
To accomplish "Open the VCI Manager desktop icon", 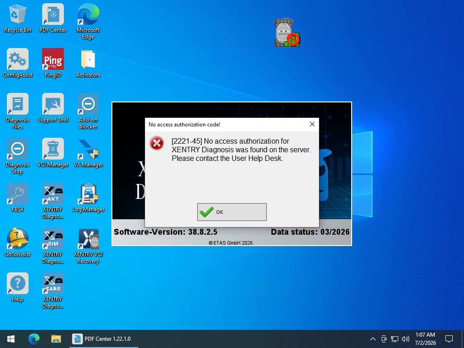I will [x=53, y=153].
